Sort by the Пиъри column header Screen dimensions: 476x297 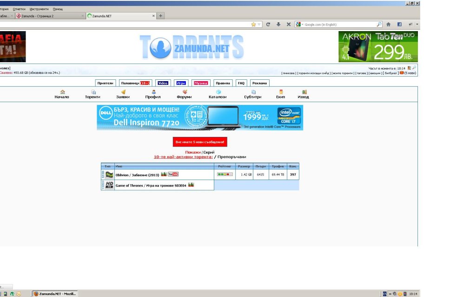pyautogui.click(x=261, y=166)
